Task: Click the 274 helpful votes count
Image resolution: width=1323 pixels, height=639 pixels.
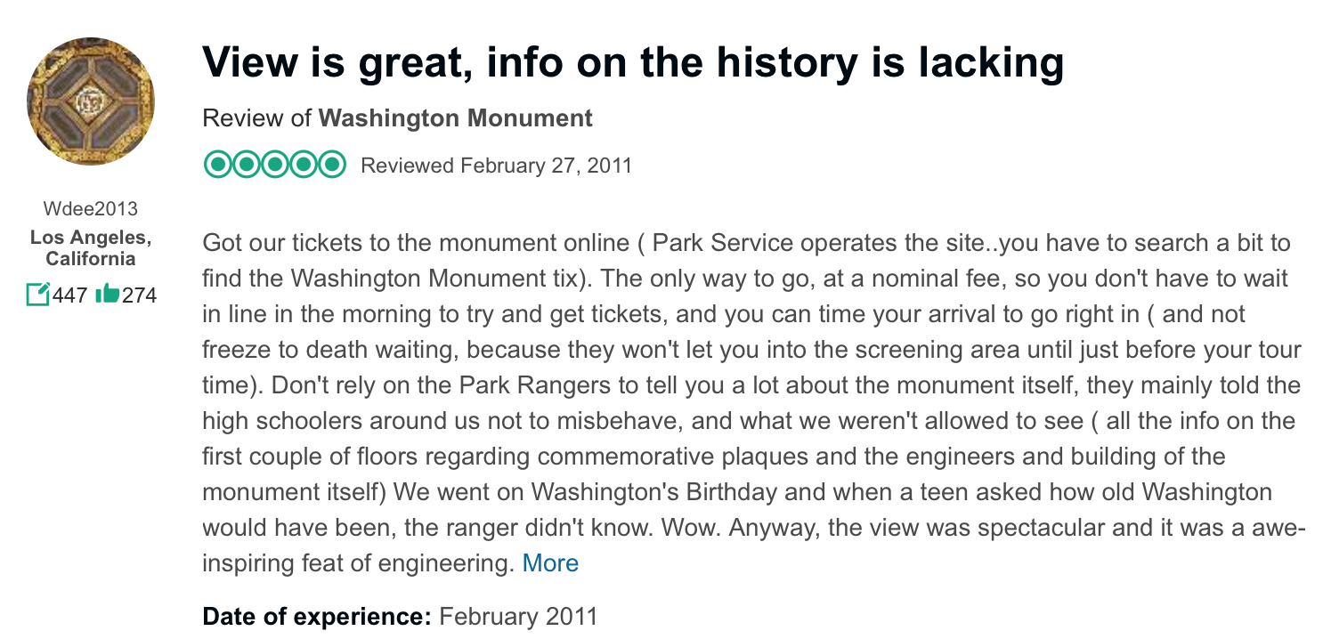Action: tap(139, 294)
